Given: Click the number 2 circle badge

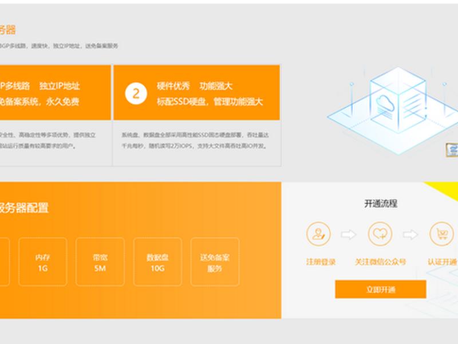Looking at the screenshot, I should (136, 93).
